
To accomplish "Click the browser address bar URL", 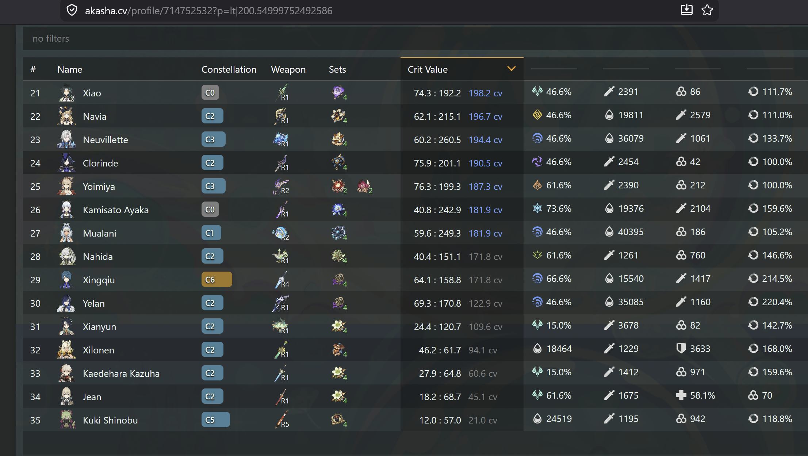I will coord(208,11).
